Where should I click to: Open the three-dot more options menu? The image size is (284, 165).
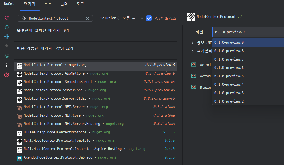tap(7, 65)
